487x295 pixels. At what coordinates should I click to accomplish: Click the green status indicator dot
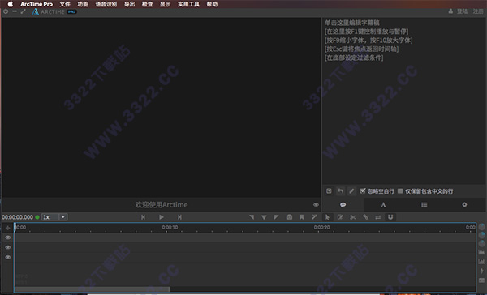coord(37,217)
